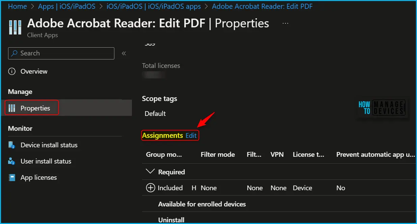The width and height of the screenshot is (417, 224).
Task: Open the ellipsis more options menu
Action: tap(285, 23)
